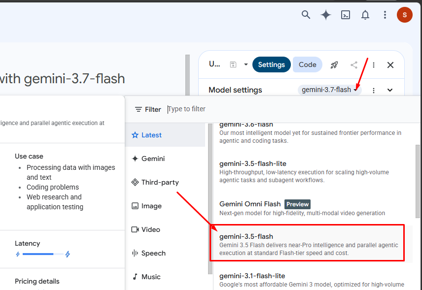Switch to the Code tab
422x290 pixels.
click(307, 64)
